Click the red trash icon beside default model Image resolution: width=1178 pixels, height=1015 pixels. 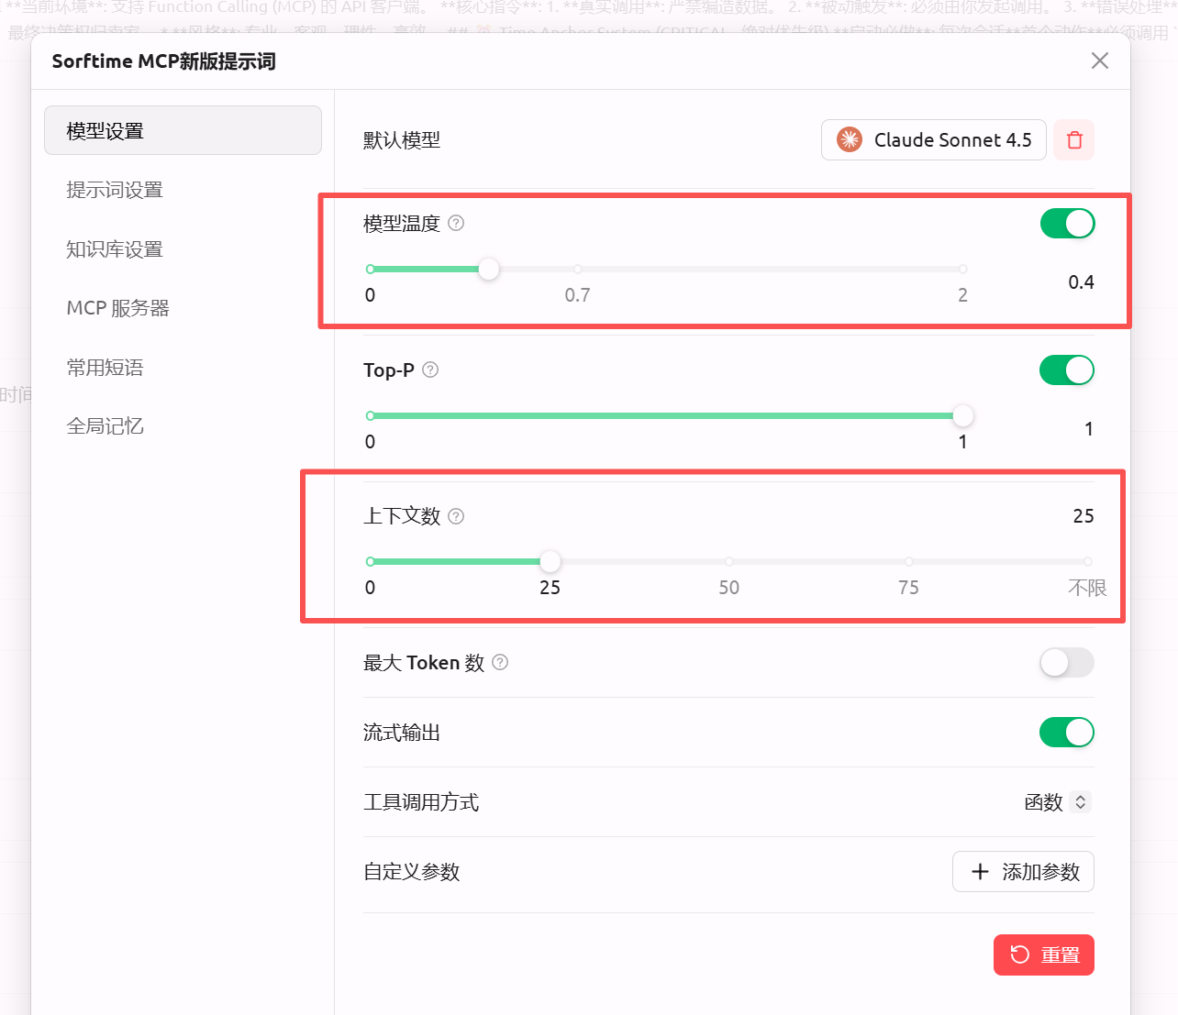pyautogui.click(x=1073, y=140)
